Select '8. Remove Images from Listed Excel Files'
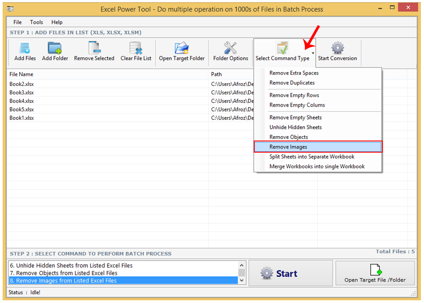 point(123,281)
